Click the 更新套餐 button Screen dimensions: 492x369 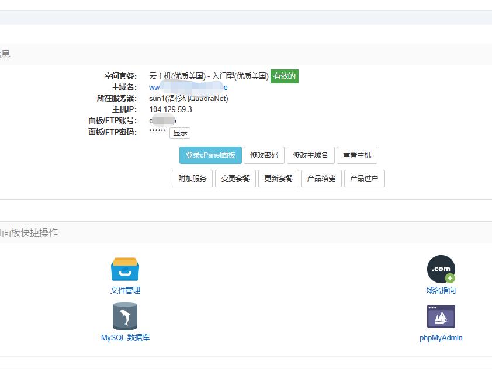pyautogui.click(x=278, y=179)
